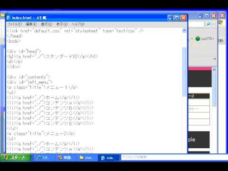Click the <body> line
This screenshot has height=171, width=228.
[14, 41]
